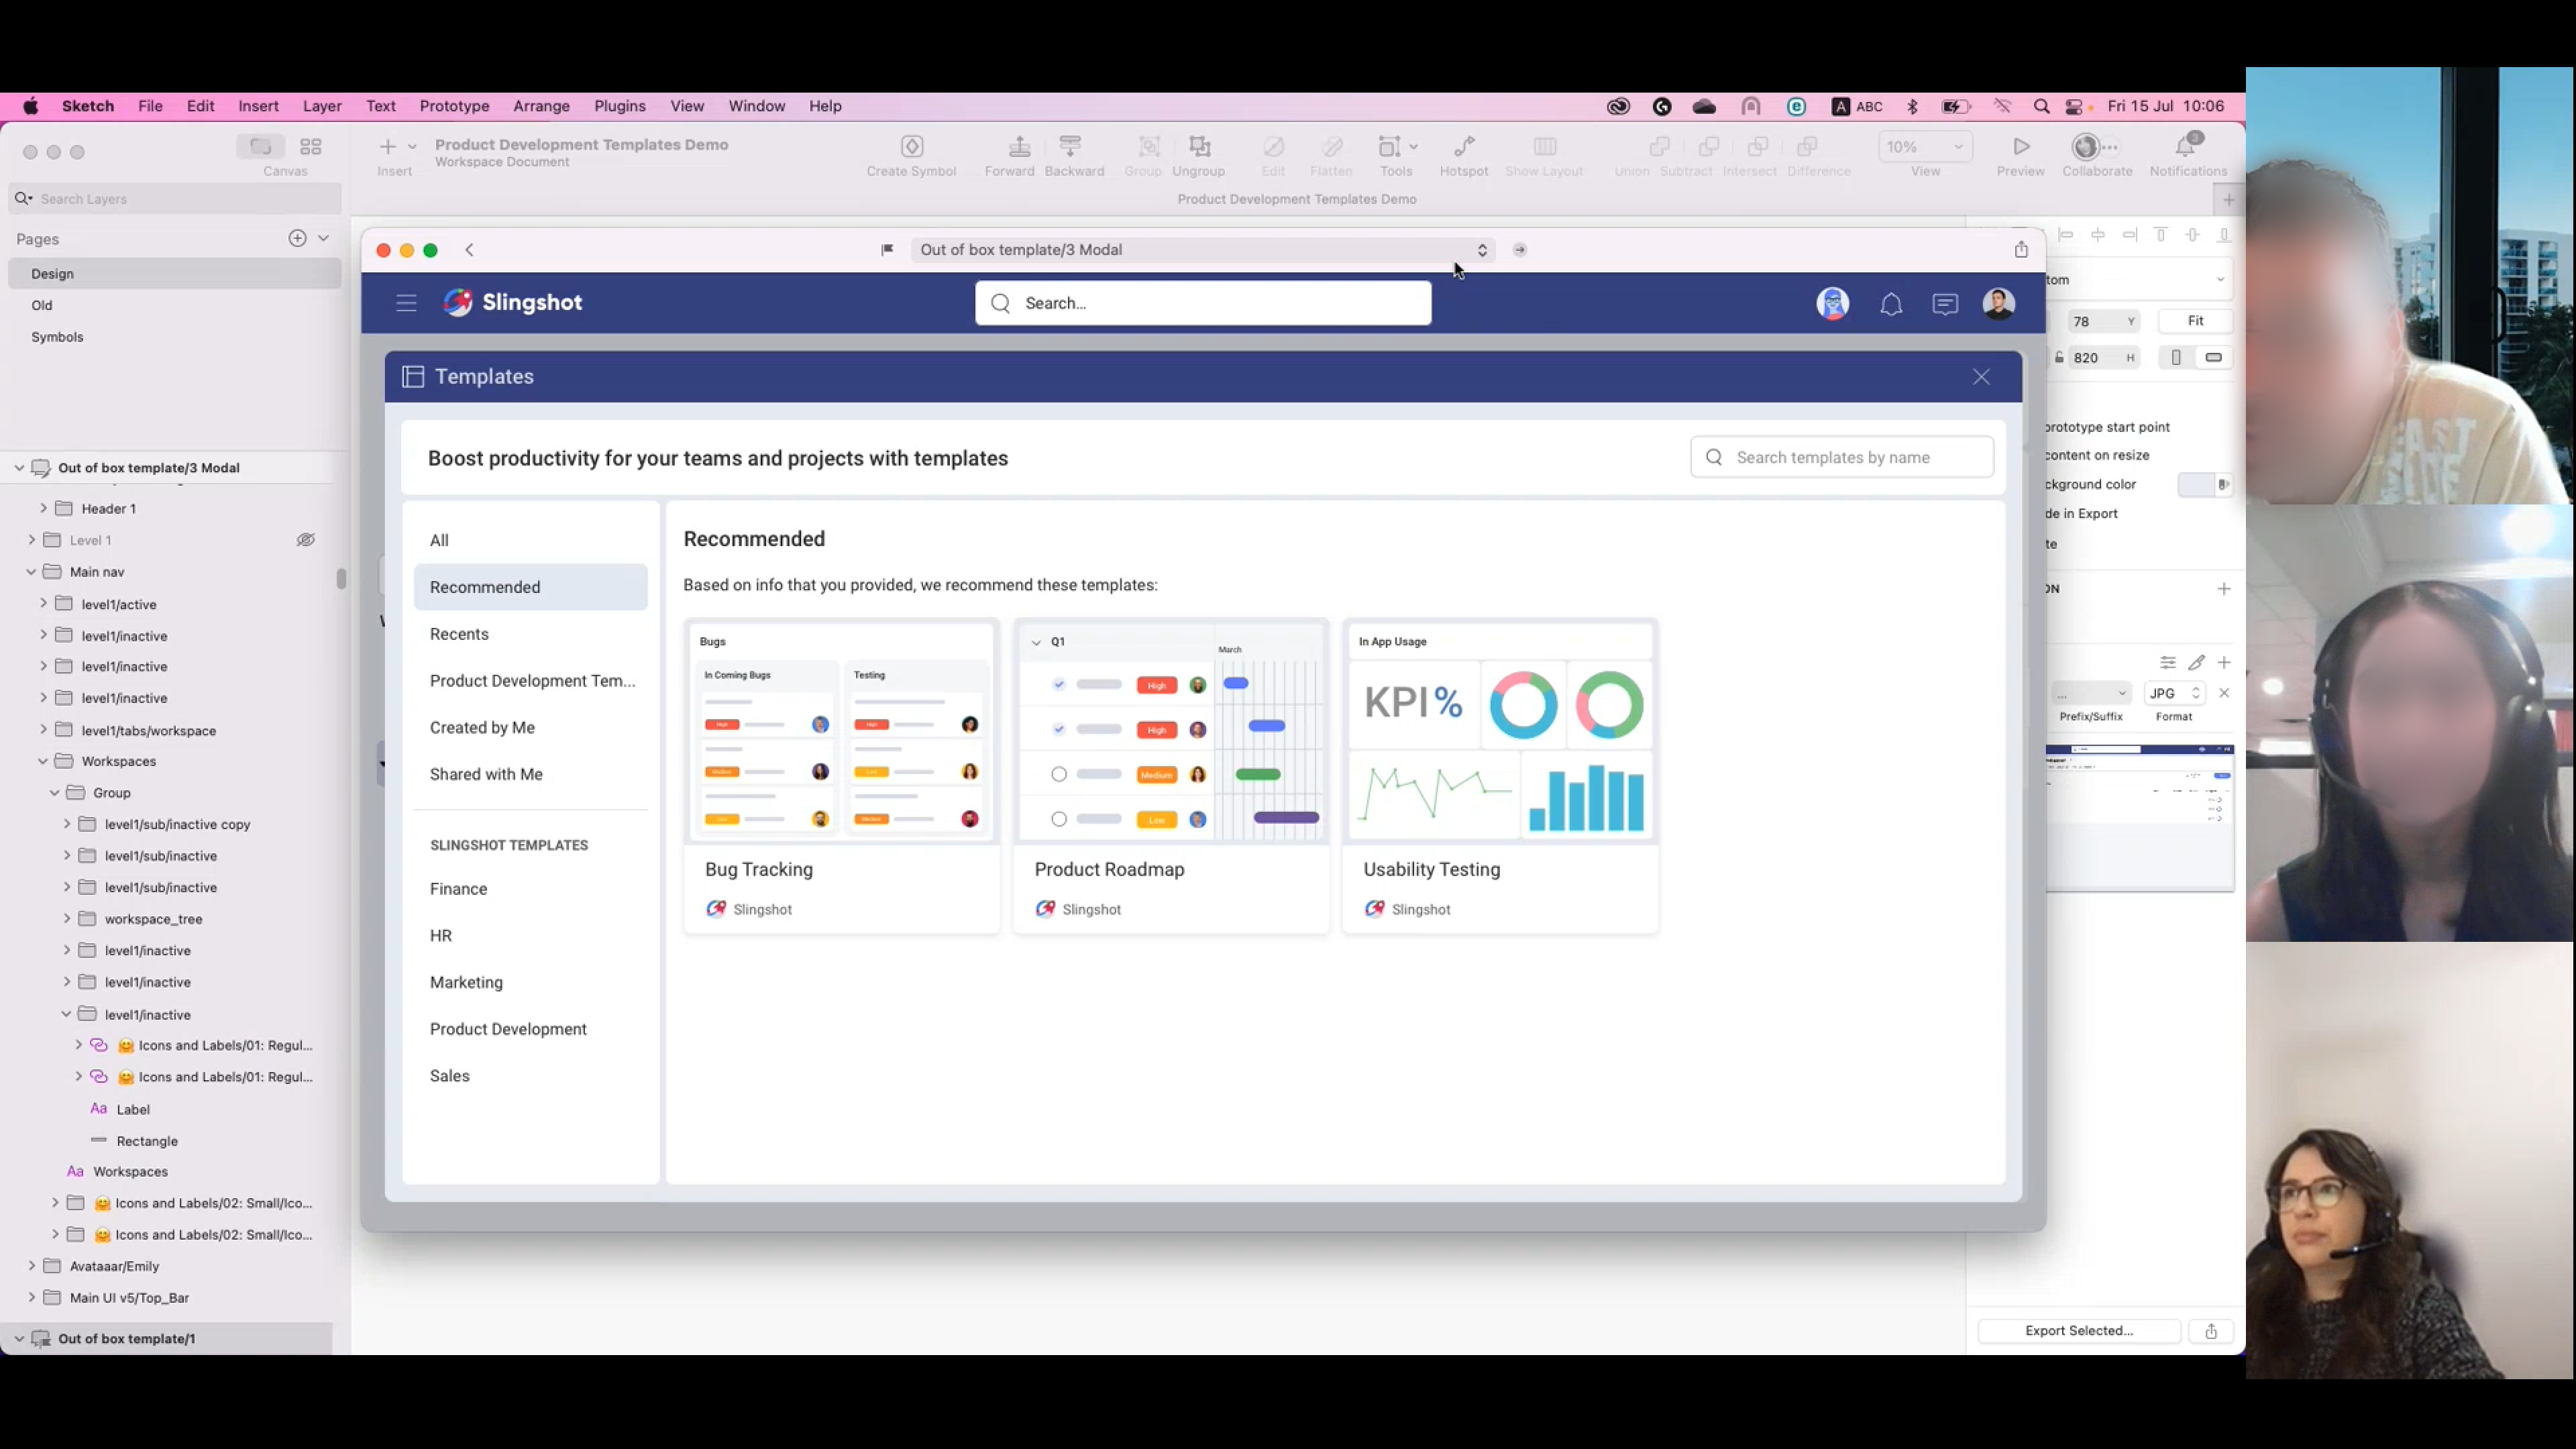Image resolution: width=2576 pixels, height=1449 pixels.
Task: Click the Hotspot tool icon
Action: coord(1464,147)
